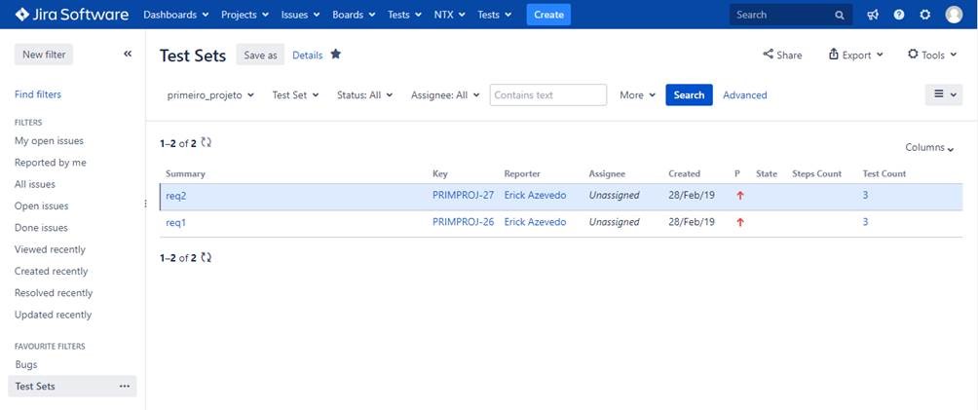Collapse the filters sidebar with the double chevron
The height and width of the screenshot is (410, 978).
coord(128,55)
